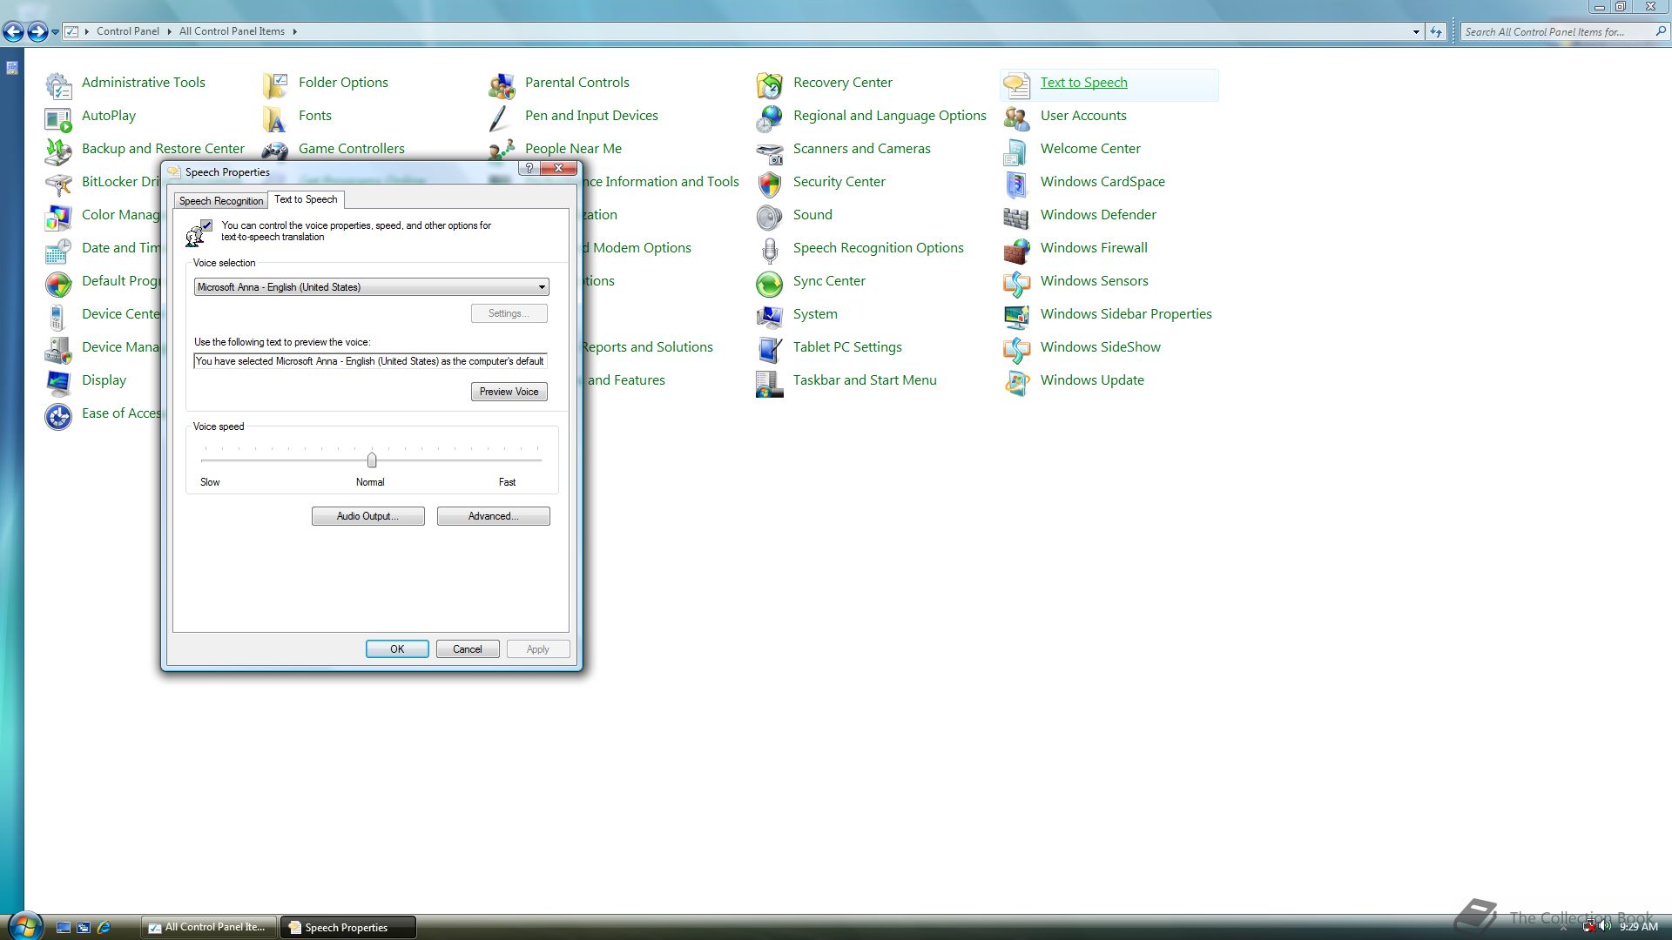The width and height of the screenshot is (1672, 940).
Task: Click the preview voice text field
Action: coord(370,361)
